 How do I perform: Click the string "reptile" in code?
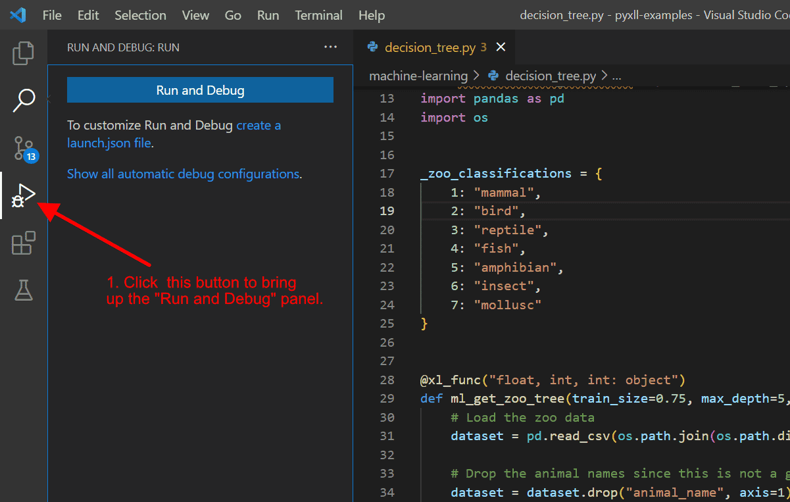[509, 230]
